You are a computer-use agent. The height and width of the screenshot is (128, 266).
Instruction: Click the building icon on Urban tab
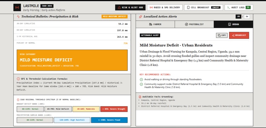(229, 24)
